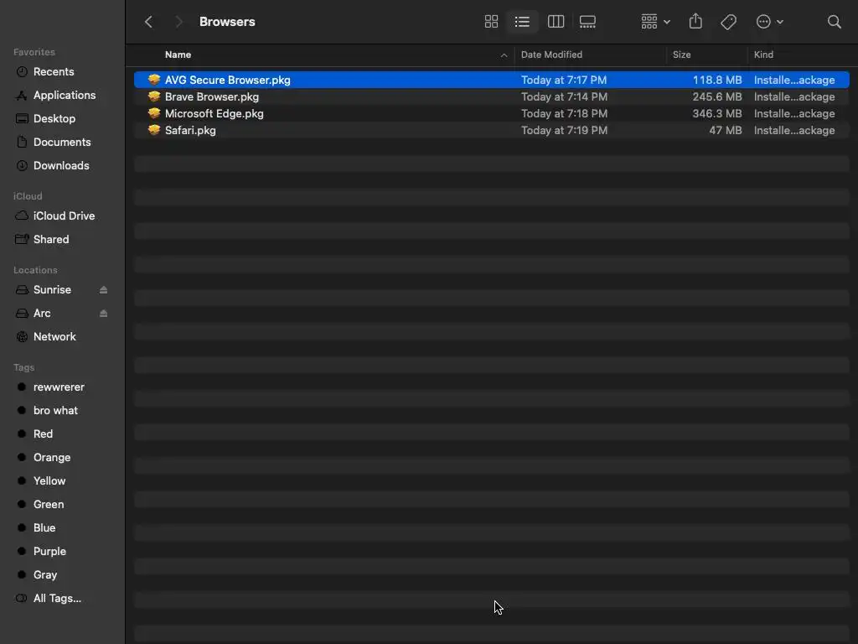Open Documents in the sidebar
This screenshot has width=858, height=644.
coord(62,143)
